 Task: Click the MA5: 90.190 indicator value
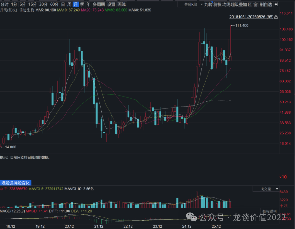coord(46,10)
